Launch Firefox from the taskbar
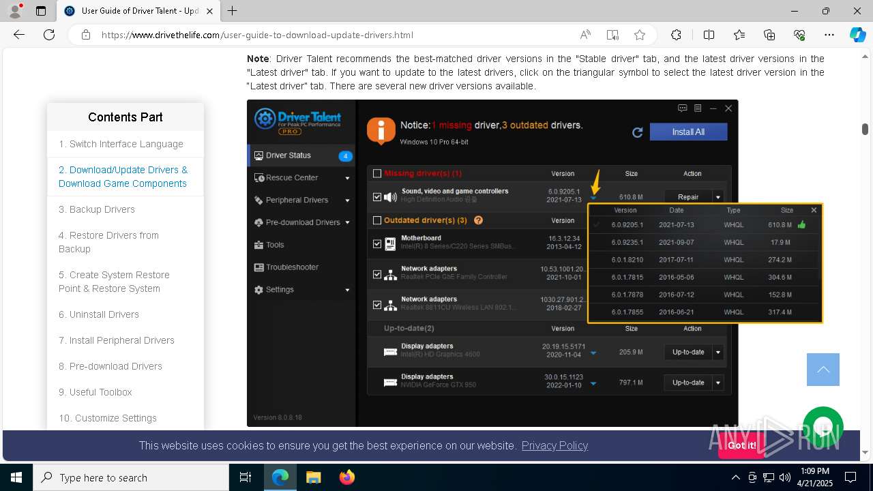Image resolution: width=873 pixels, height=491 pixels. click(x=347, y=477)
